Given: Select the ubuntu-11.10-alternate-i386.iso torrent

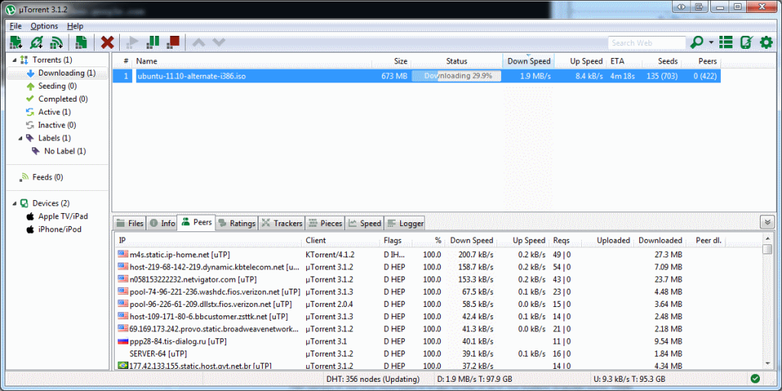Looking at the screenshot, I should (x=416, y=76).
